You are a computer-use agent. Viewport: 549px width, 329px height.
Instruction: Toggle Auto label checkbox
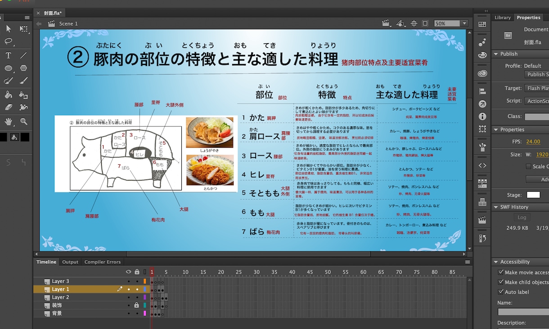pyautogui.click(x=501, y=292)
